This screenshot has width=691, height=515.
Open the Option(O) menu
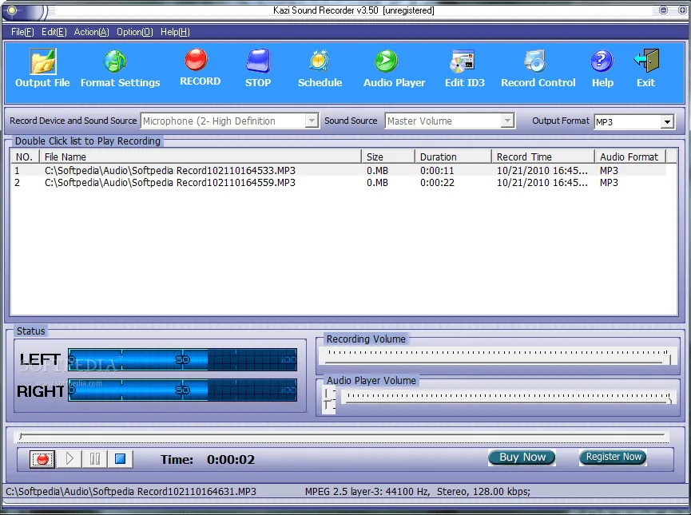[x=135, y=32]
